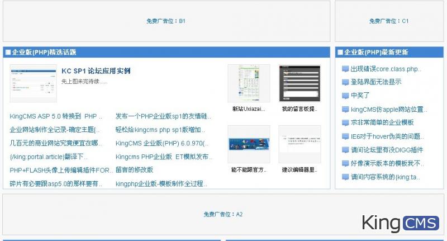The height and width of the screenshot is (241, 447).
Task: Open caption link 建议编辑器里
Action: coord(299,170)
